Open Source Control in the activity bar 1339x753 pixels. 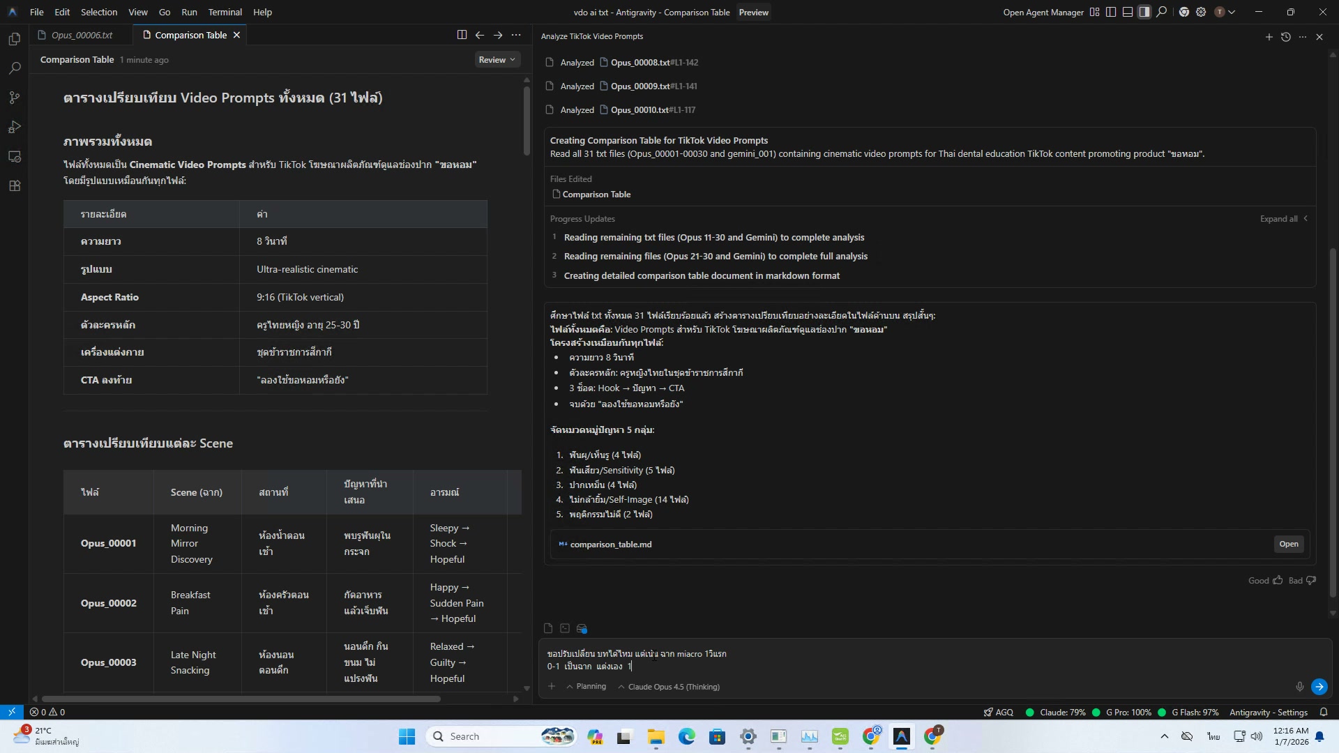[x=15, y=98]
